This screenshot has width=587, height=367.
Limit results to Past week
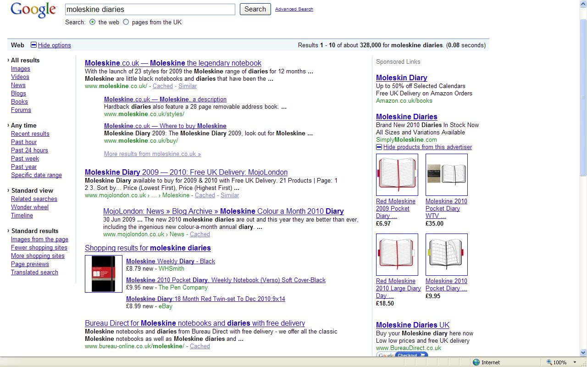point(25,159)
